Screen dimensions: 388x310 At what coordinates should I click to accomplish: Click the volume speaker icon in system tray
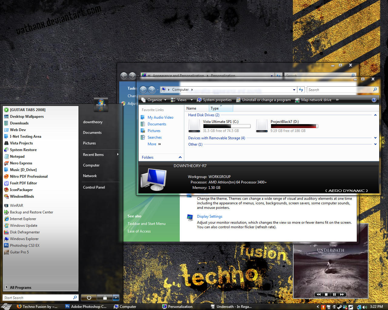coord(365,307)
